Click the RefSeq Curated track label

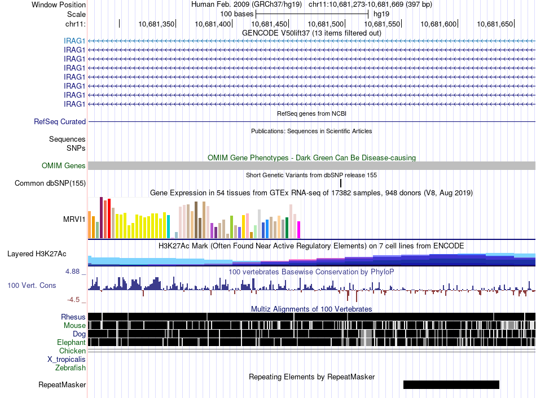[x=59, y=122]
